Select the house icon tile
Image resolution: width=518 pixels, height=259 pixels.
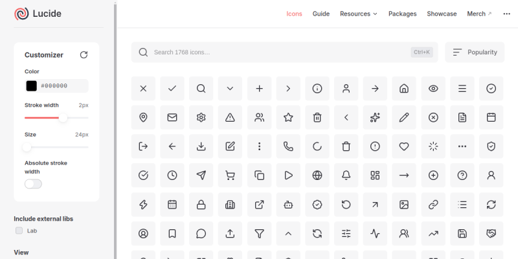404,88
